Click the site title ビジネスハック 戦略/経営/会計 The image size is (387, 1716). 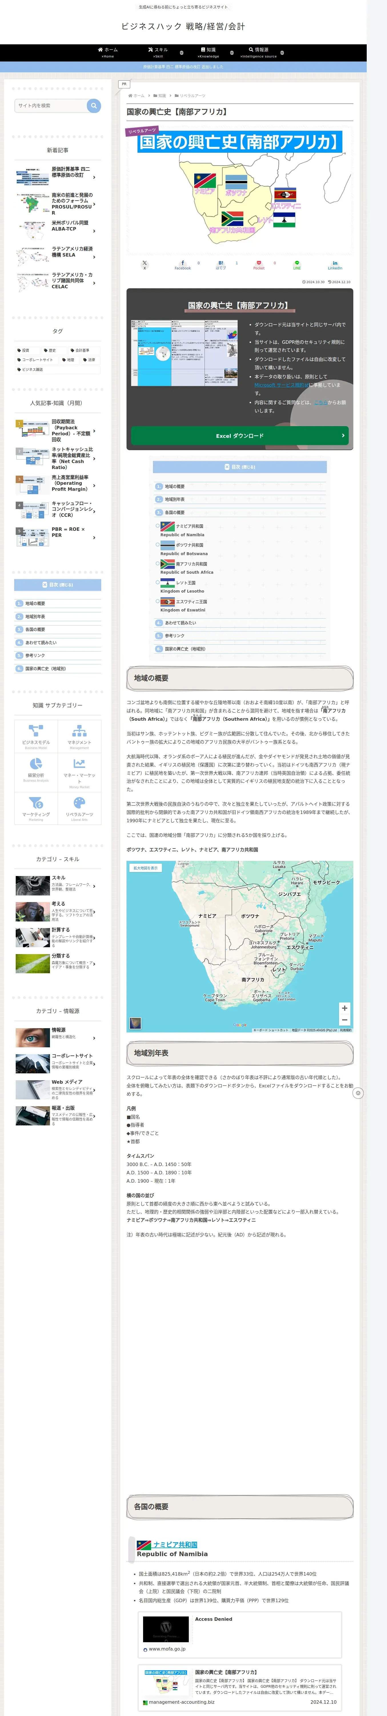[183, 27]
